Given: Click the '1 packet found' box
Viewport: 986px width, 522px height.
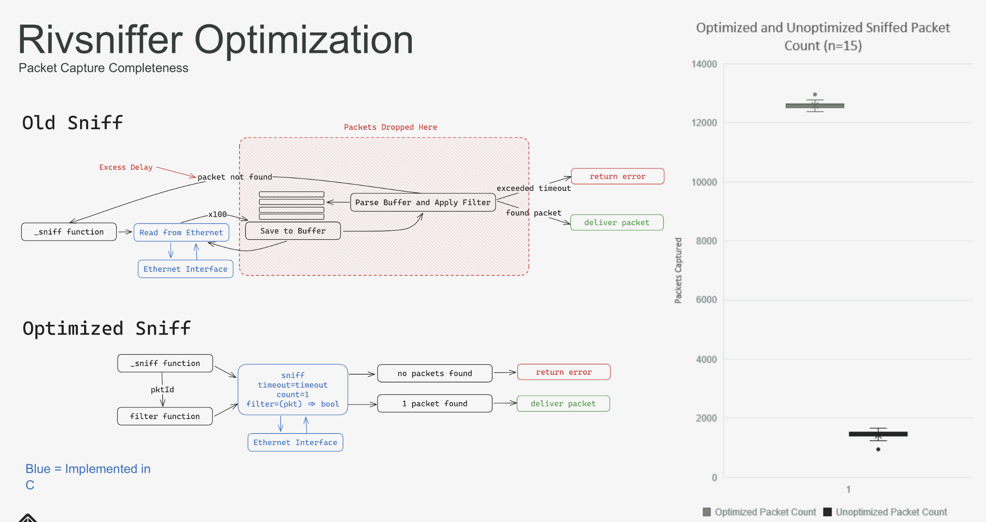Looking at the screenshot, I should tap(434, 403).
